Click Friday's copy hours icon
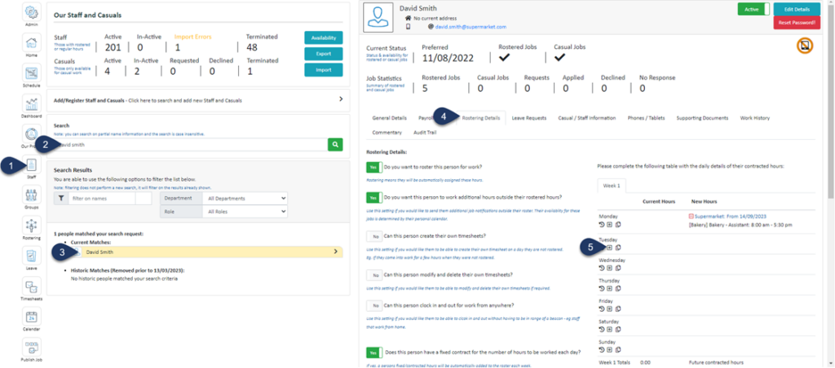 click(618, 309)
